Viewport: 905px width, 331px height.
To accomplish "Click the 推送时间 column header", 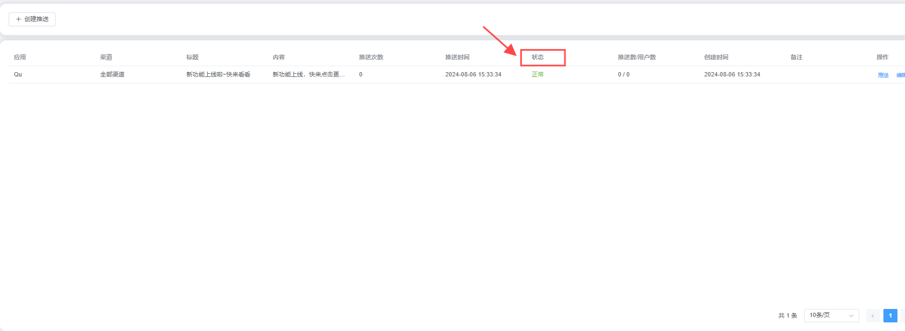I will 457,57.
